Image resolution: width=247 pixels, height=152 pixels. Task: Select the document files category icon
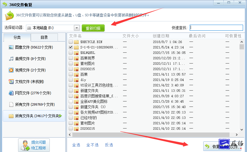11,82
